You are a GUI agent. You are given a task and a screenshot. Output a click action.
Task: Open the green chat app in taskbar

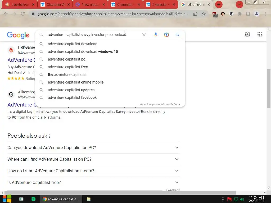tap(33, 199)
